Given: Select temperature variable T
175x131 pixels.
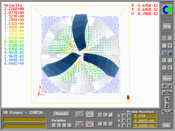Looking at the screenshot, I should (59, 125).
